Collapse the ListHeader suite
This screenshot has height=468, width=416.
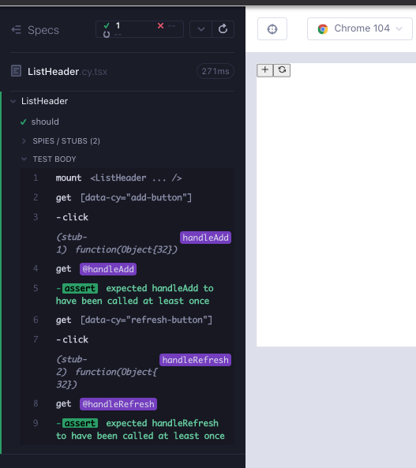44,101
